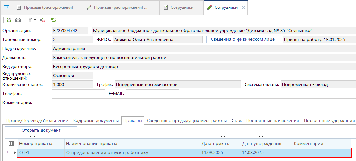Click the Print toolbar icon
Screen dimensions: 356x161
[18, 20]
